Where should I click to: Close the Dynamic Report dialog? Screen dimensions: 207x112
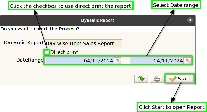[x=190, y=20]
